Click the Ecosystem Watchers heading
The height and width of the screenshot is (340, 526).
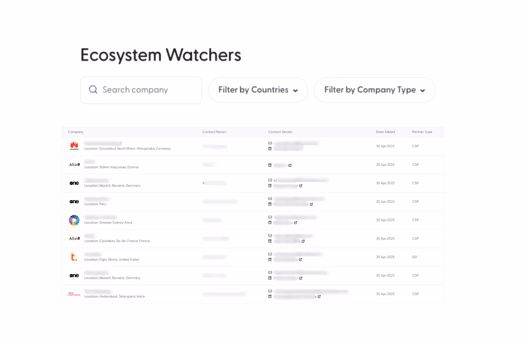(161, 55)
